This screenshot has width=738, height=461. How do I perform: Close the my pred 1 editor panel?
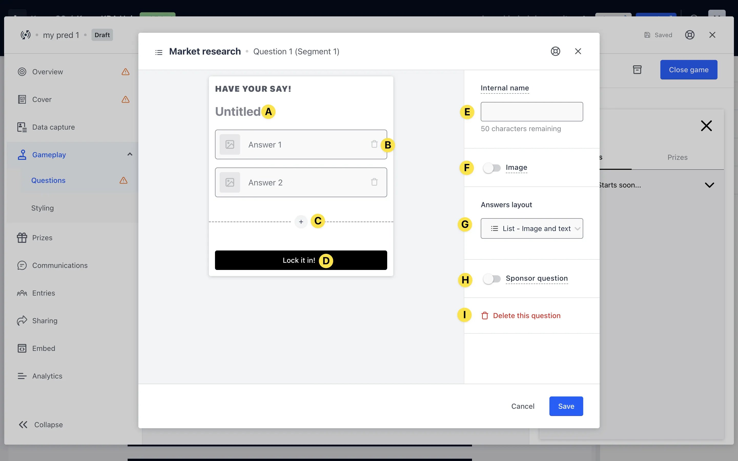[x=712, y=35]
